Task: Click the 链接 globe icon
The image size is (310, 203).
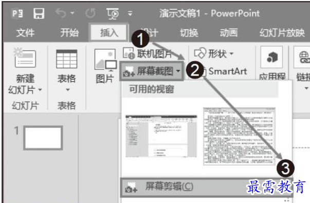Action: pyautogui.click(x=304, y=58)
